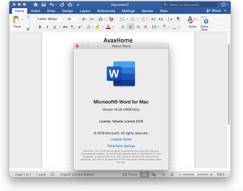Decrease paragraph indent
Image resolution: width=243 pixels, height=191 pixels.
click(x=153, y=19)
